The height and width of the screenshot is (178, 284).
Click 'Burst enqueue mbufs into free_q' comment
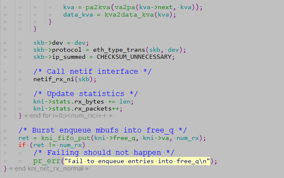pyautogui.click(x=103, y=130)
